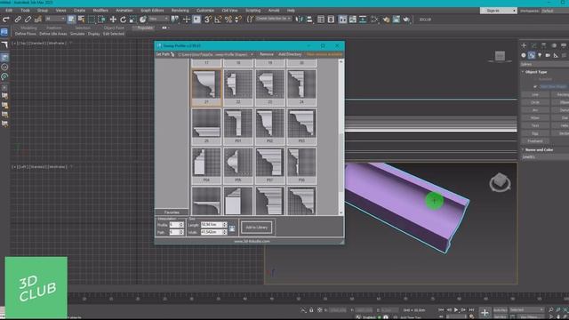Open the Create Selection Set dropdown

tap(274, 19)
